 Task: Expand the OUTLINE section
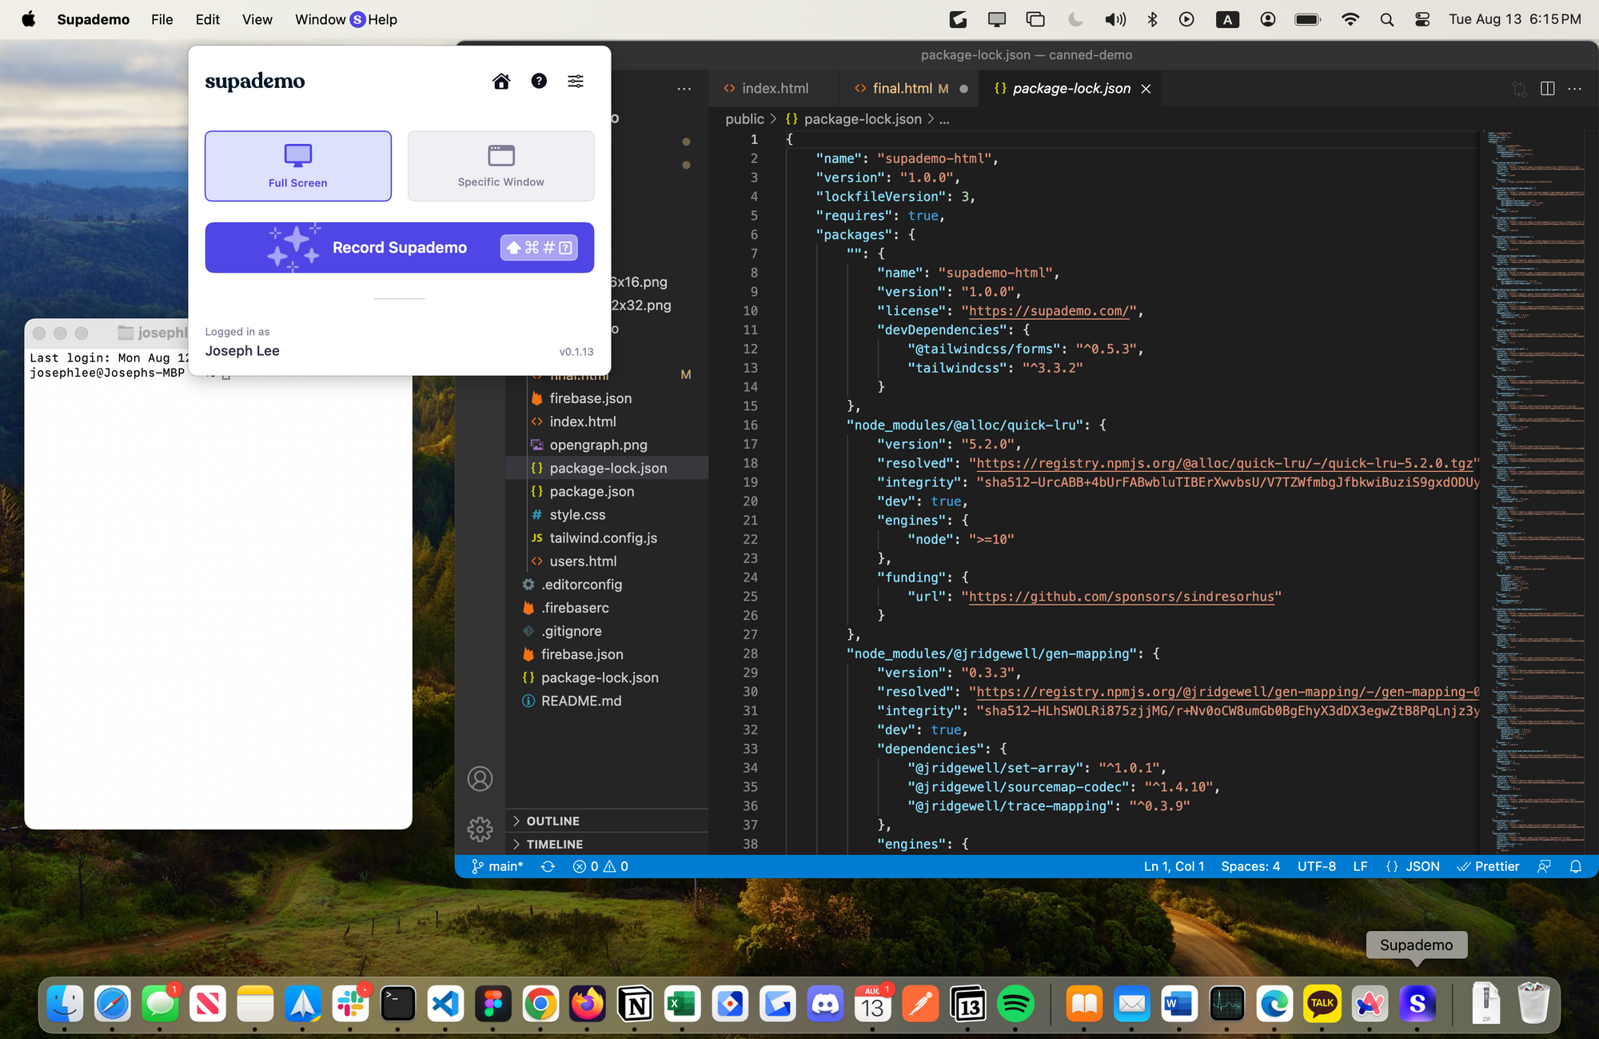point(608,821)
